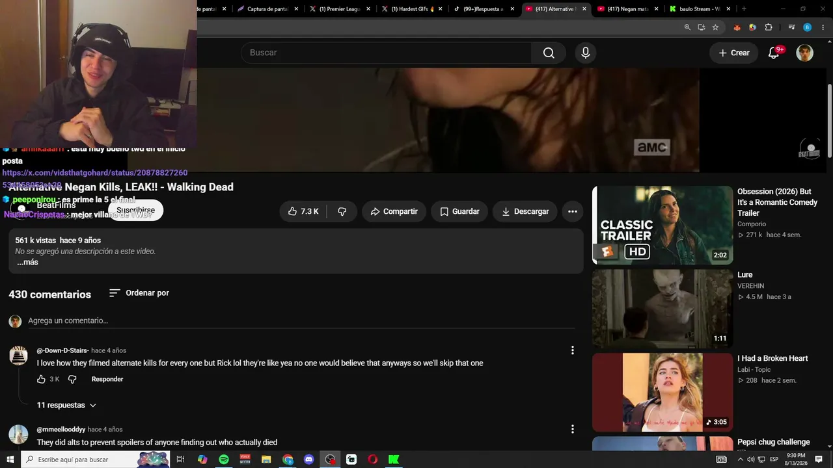Viewport: 833px width, 468px height.
Task: Open the Crear menu
Action: (x=734, y=53)
